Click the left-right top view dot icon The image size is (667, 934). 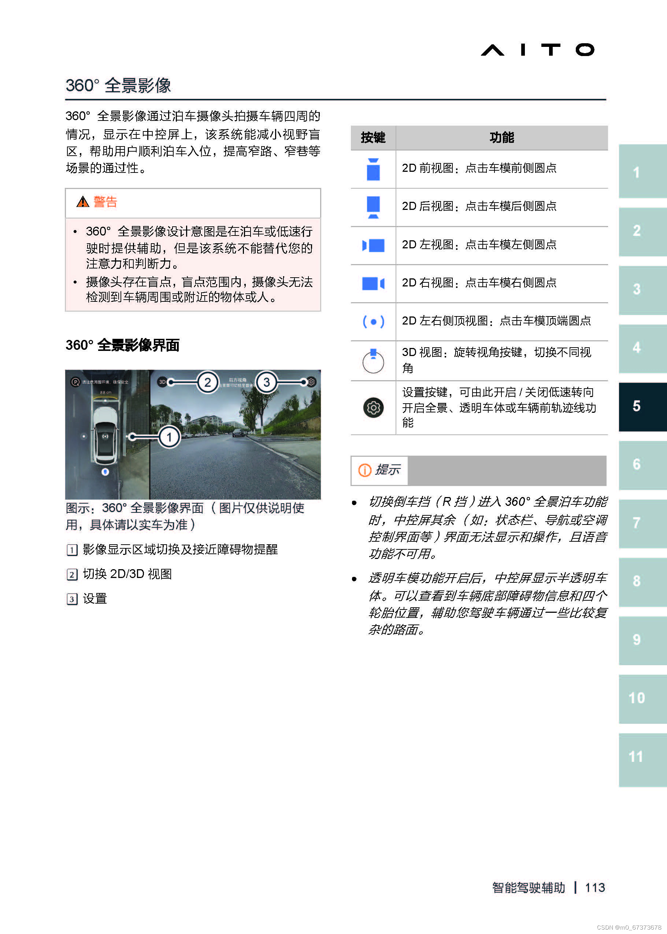373,322
